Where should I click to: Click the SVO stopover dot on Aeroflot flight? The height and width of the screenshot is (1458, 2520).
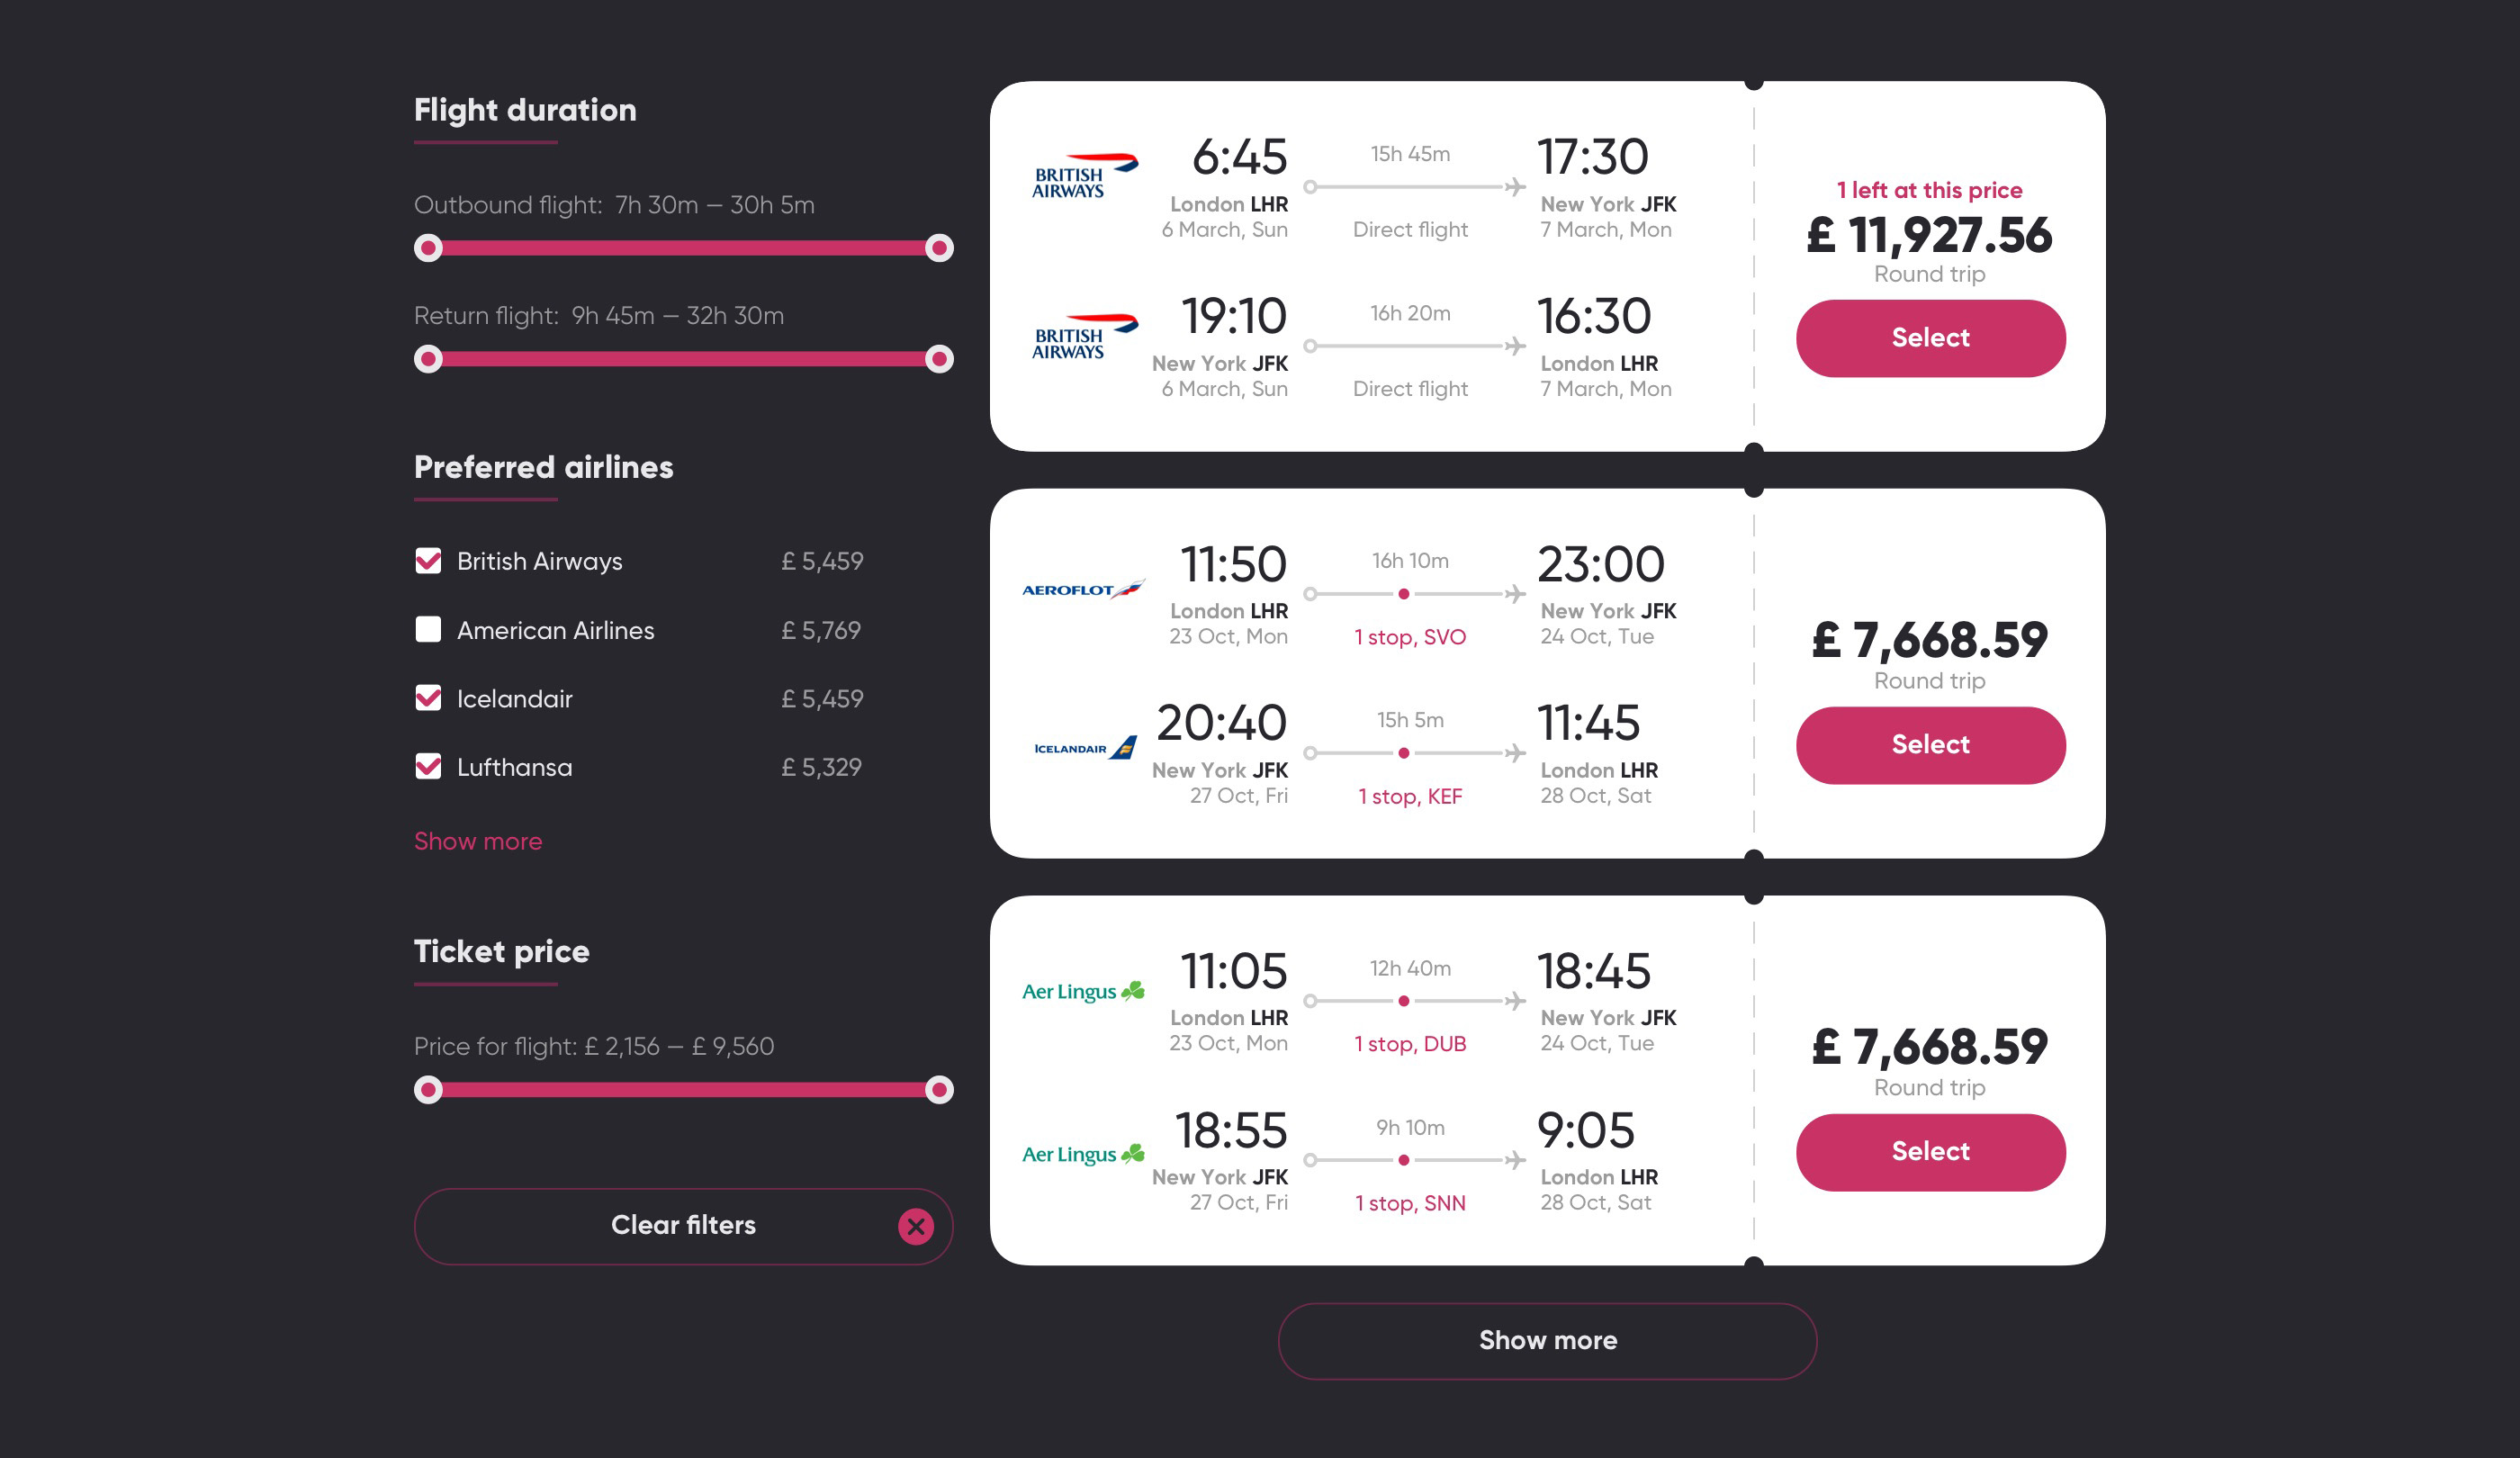1404,594
